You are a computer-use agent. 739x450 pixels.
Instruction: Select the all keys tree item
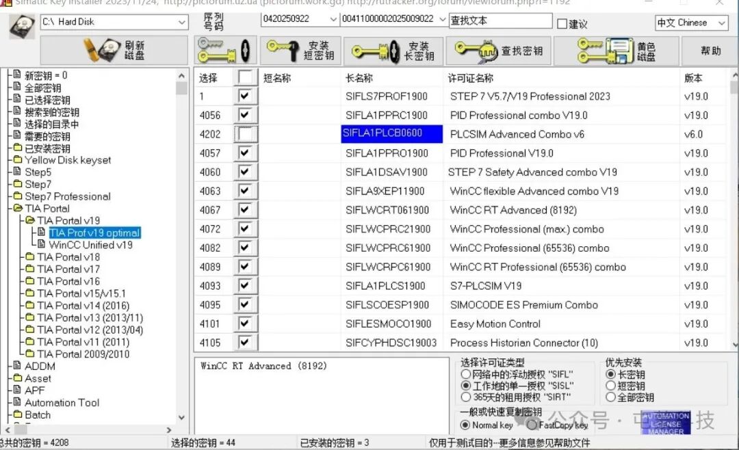tap(42, 88)
